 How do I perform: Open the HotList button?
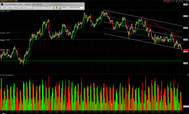click(16, 8)
